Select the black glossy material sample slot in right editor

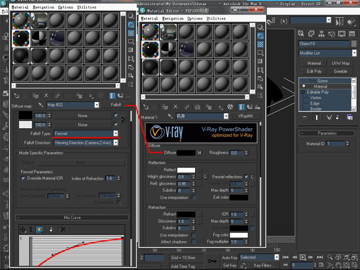(x=151, y=50)
